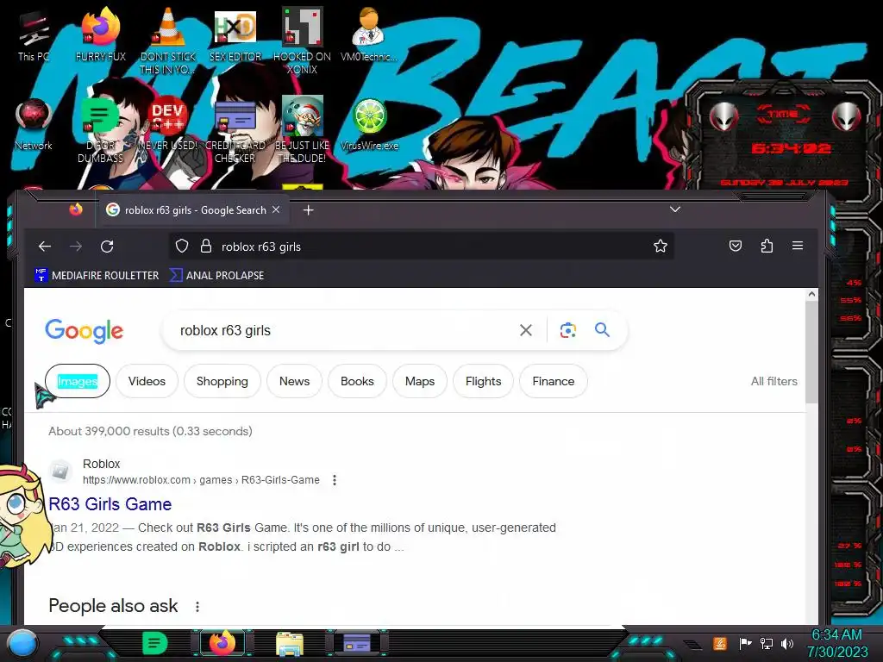Open the green chat bubble desktop icon

100,129
